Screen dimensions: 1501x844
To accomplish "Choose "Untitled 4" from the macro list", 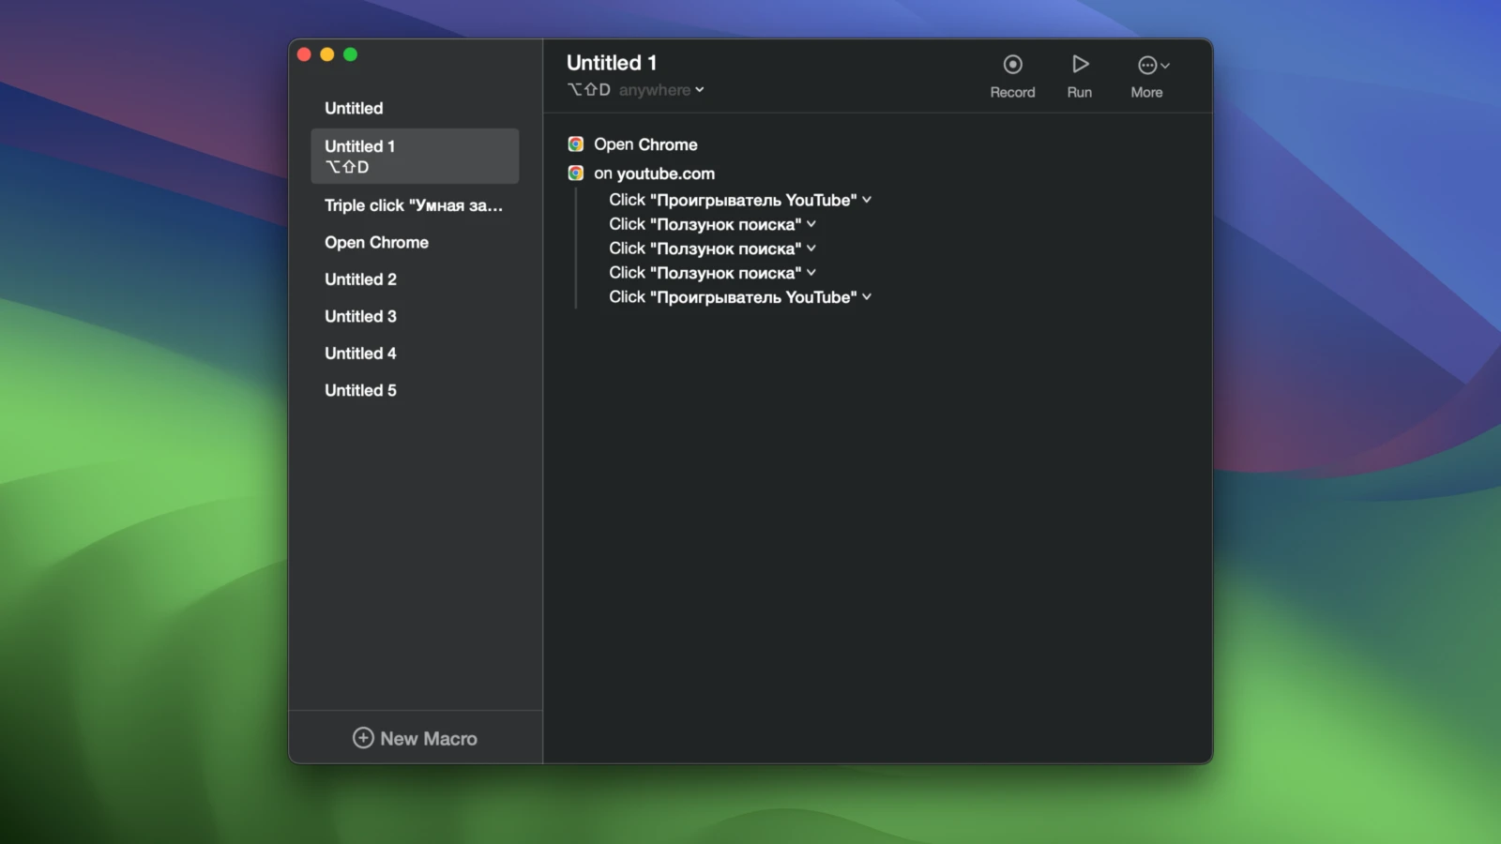I will pyautogui.click(x=360, y=354).
